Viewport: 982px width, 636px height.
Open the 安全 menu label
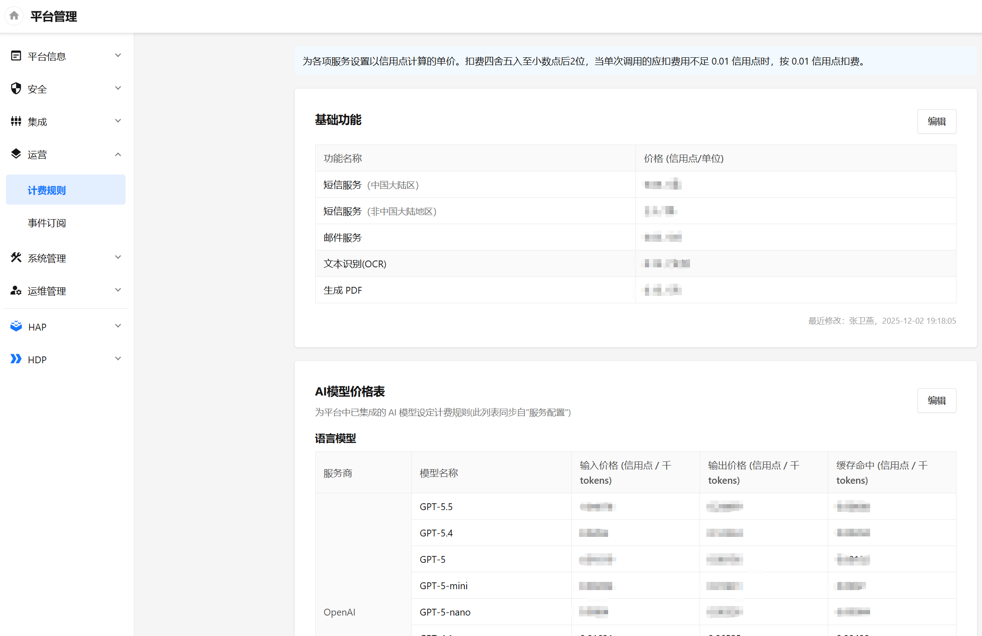click(x=37, y=89)
